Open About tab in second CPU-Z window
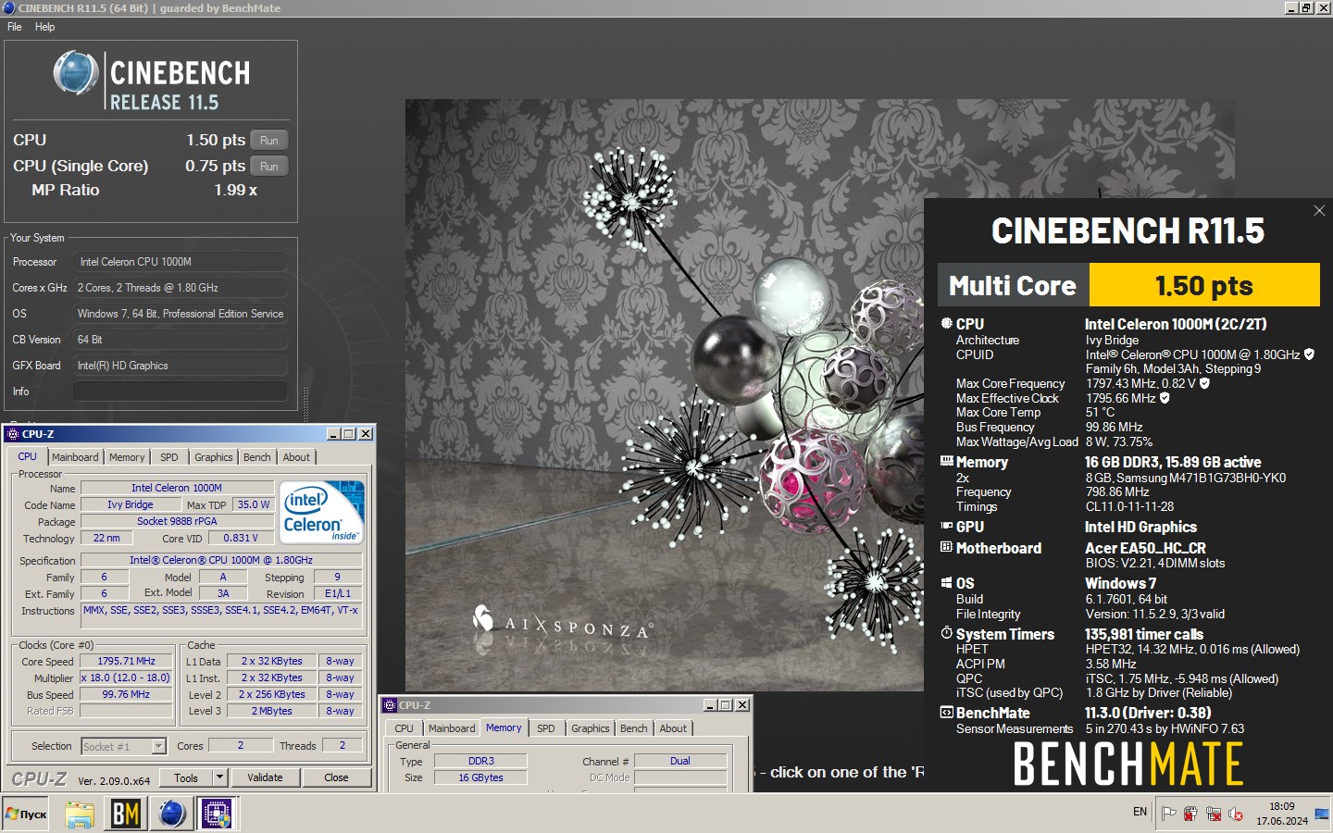1333x833 pixels. (x=673, y=728)
